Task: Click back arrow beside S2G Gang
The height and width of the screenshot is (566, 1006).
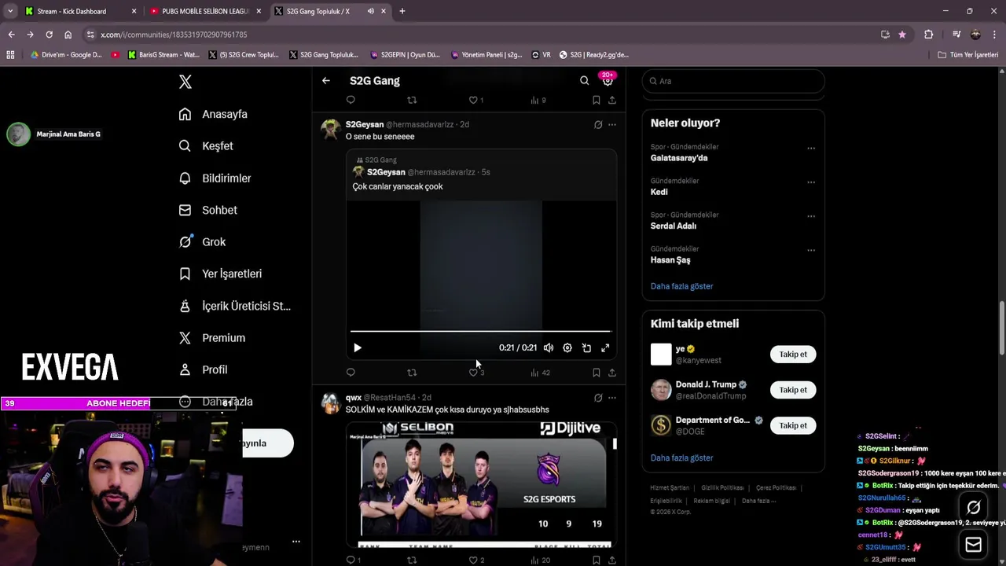Action: point(326,80)
